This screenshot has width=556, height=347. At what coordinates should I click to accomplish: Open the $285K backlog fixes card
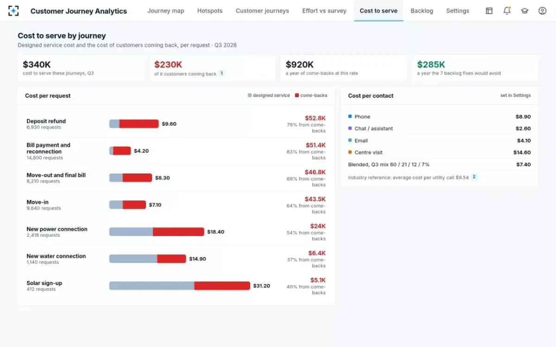[x=475, y=68]
